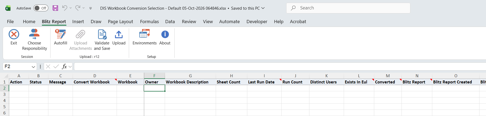Click the Last Run Date header cell
The height and width of the screenshot is (116, 486).
264,82
